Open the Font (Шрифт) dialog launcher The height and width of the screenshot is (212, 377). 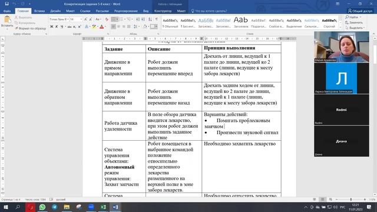(108, 34)
